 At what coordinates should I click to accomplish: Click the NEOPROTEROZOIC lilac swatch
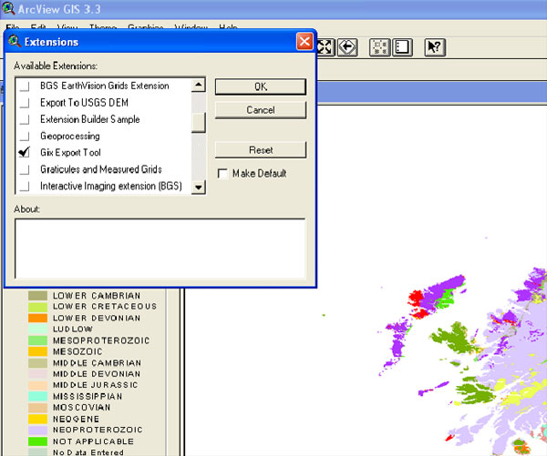(x=37, y=430)
